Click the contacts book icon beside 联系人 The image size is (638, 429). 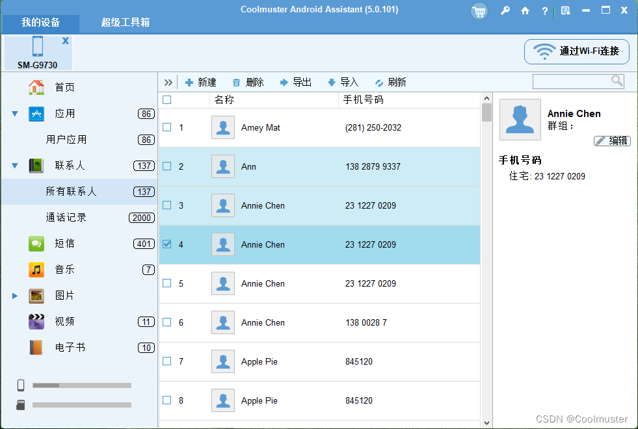coord(36,166)
